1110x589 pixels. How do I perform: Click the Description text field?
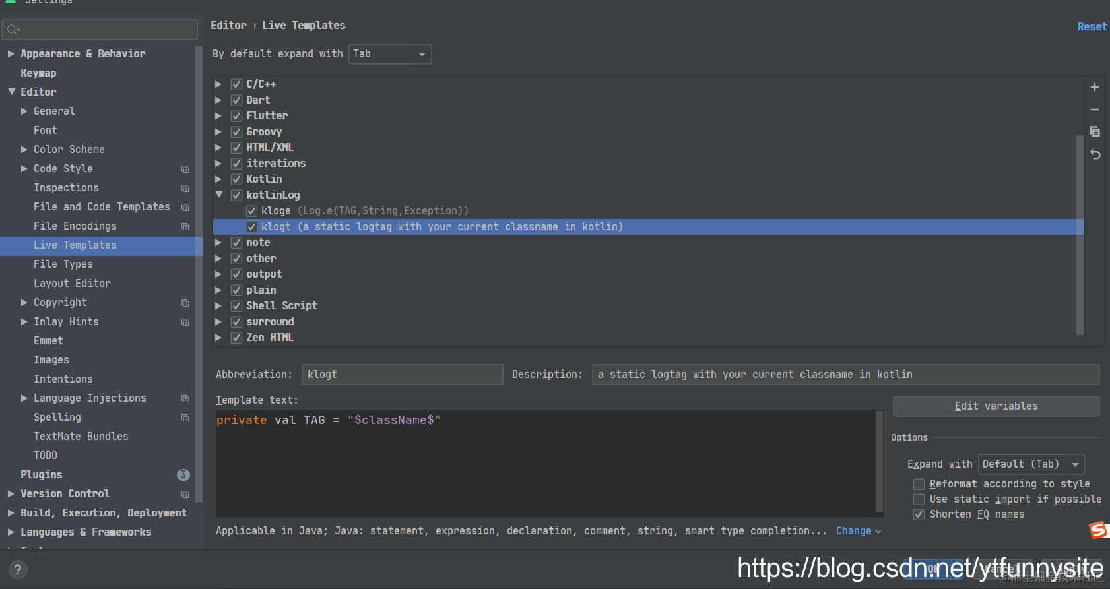[x=845, y=375]
